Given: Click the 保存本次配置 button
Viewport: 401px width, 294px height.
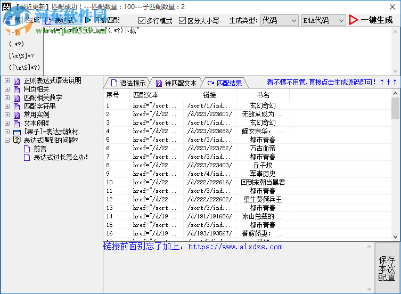Looking at the screenshot, I should [387, 268].
